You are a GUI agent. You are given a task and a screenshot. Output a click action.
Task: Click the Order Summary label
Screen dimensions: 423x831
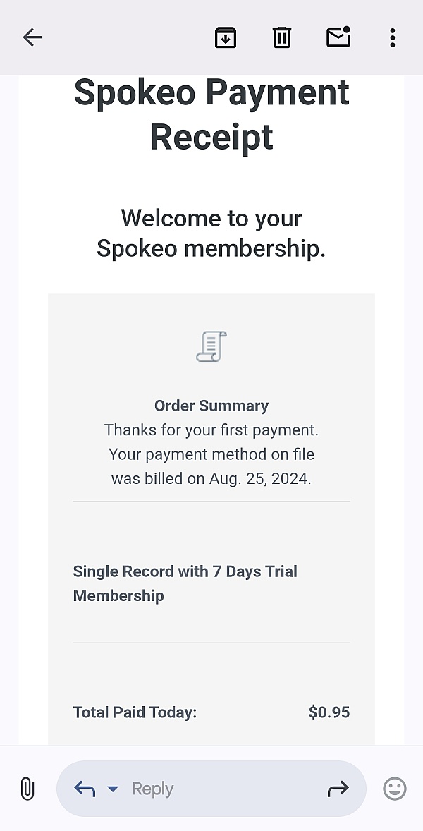pos(211,406)
